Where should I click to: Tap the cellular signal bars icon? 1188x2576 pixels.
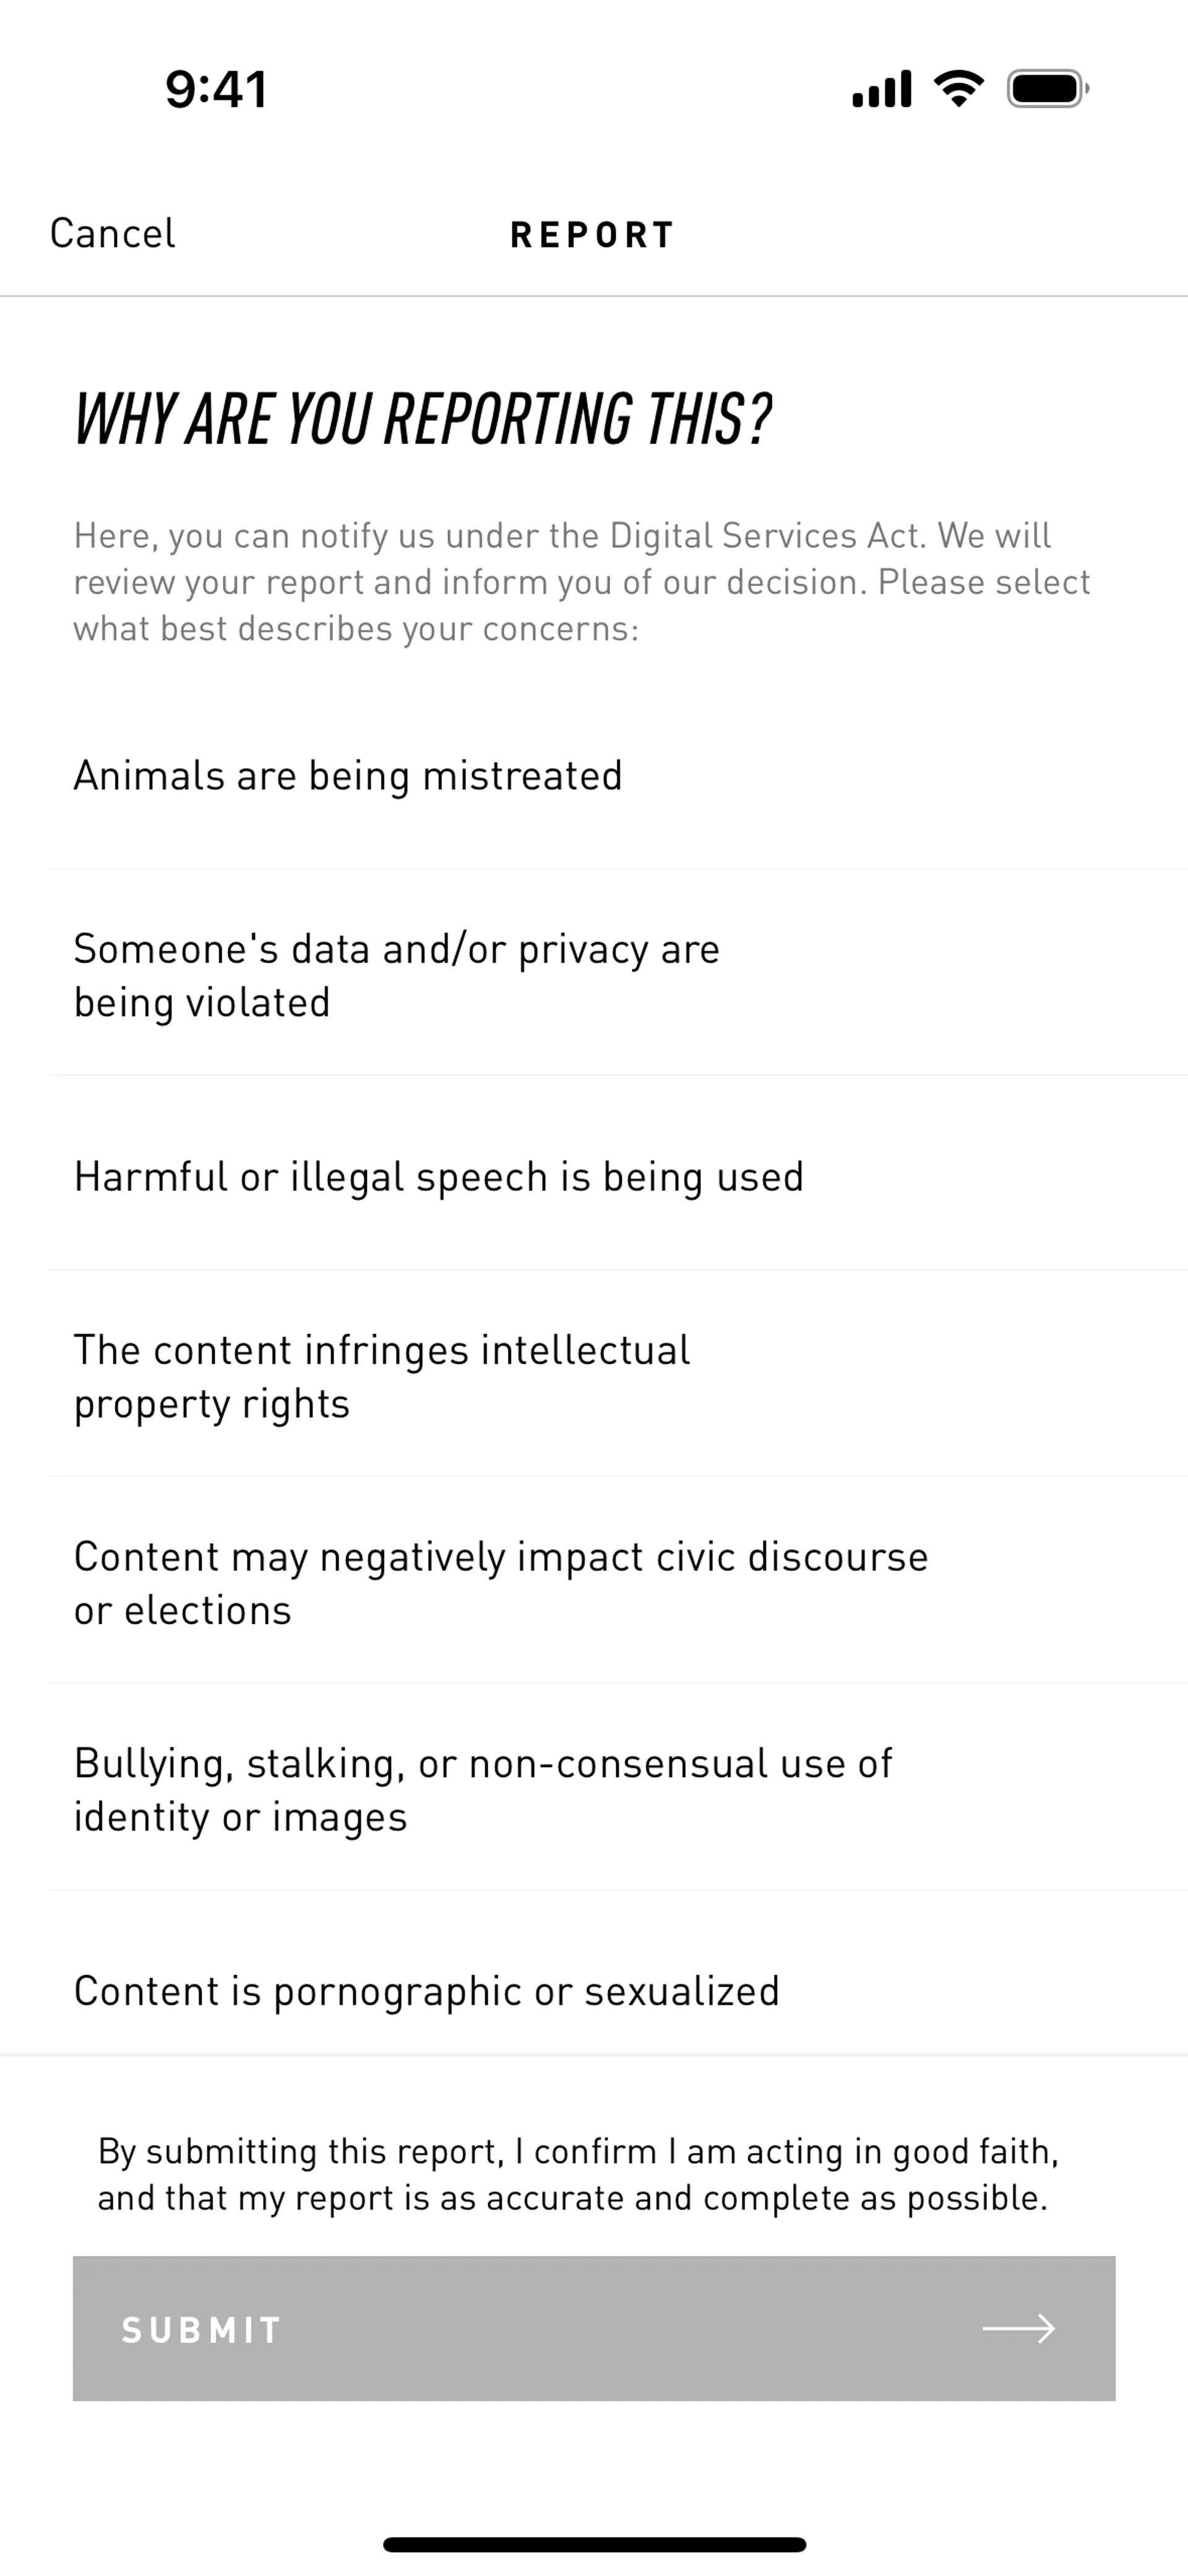point(881,89)
